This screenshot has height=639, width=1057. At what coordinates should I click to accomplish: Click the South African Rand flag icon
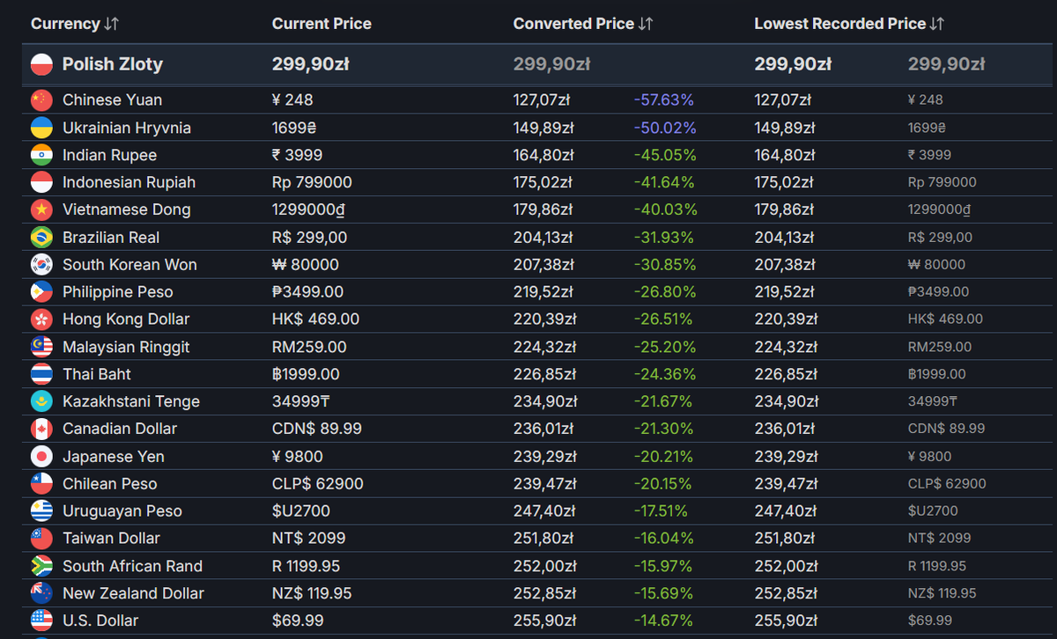pyautogui.click(x=41, y=566)
